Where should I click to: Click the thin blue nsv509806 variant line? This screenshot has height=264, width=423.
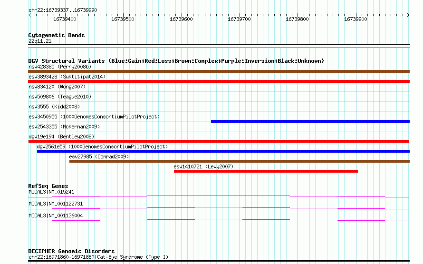(219, 101)
